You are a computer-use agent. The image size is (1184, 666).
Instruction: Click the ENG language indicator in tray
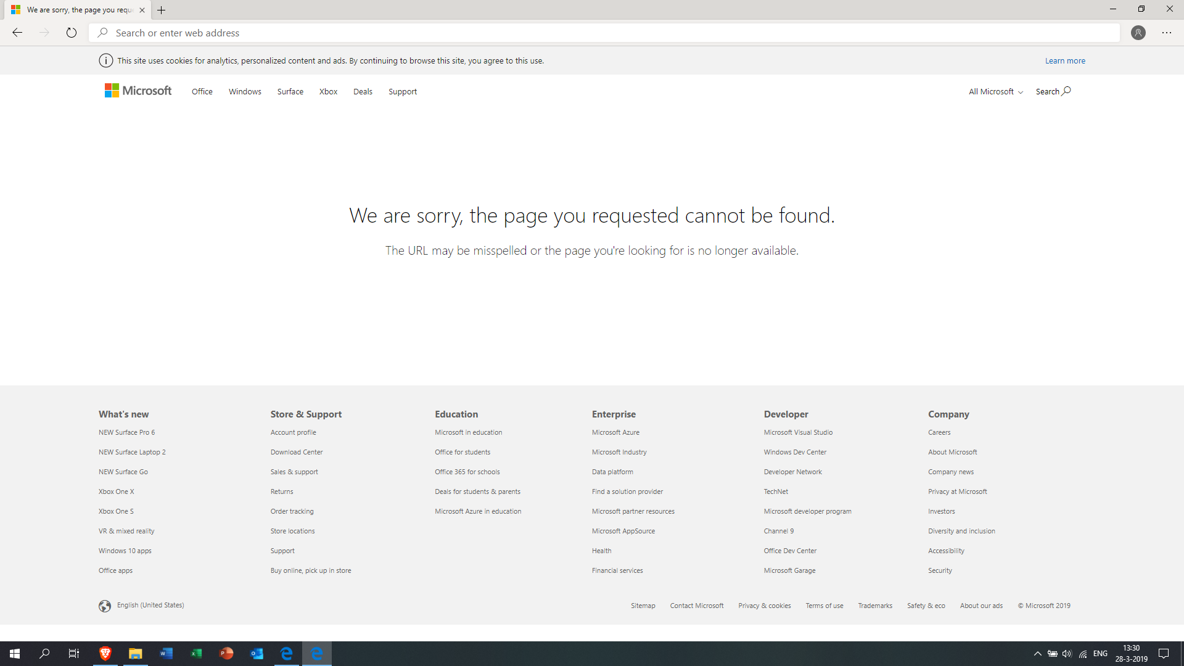click(1100, 654)
